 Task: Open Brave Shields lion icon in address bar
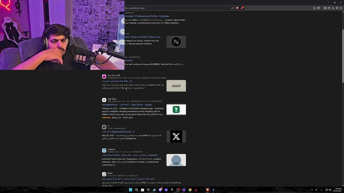click(x=237, y=8)
